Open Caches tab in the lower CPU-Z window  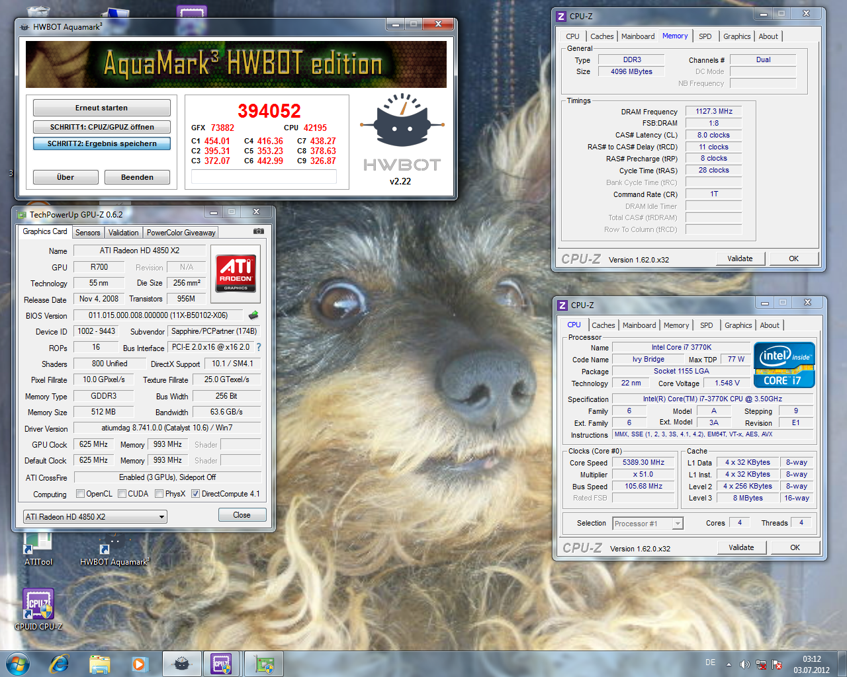[603, 325]
